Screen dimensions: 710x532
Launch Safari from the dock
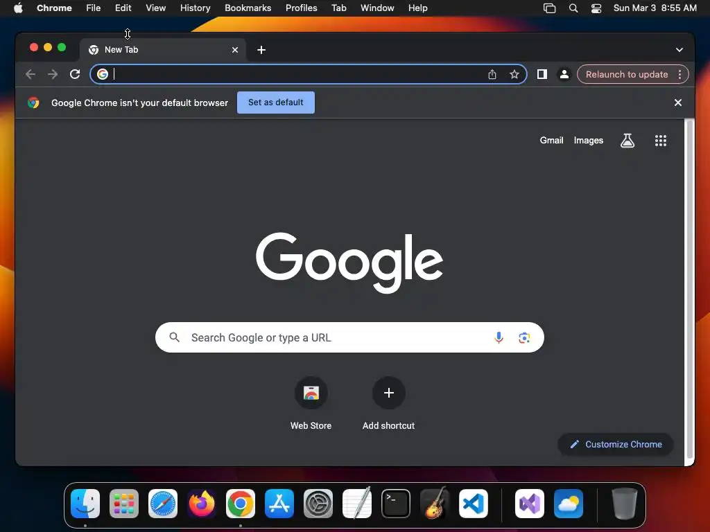163,504
